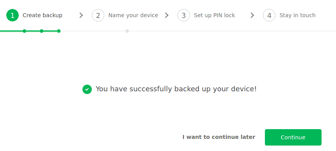The height and width of the screenshot is (151, 336).
Task: Click the first green progress dot
Action: tap(25, 31)
